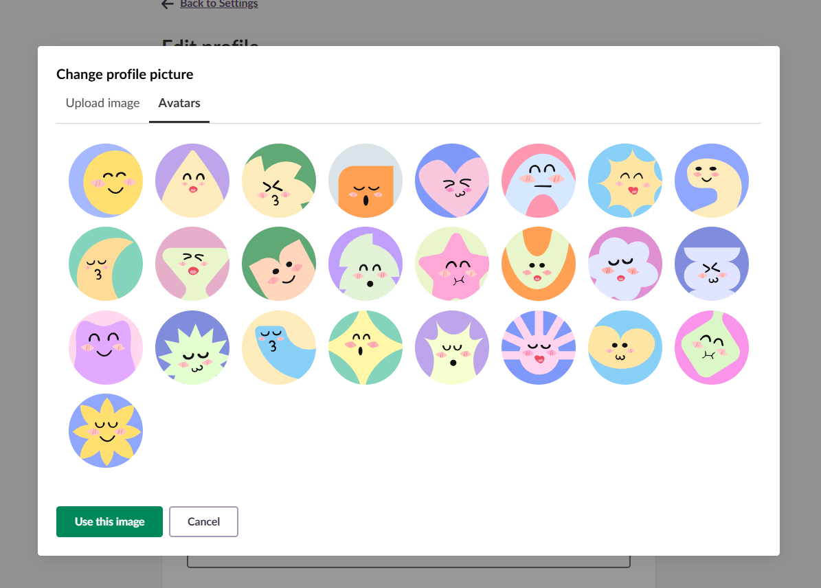Viewport: 821px width, 588px height.
Task: Open the Avatars tab
Action: (x=179, y=102)
